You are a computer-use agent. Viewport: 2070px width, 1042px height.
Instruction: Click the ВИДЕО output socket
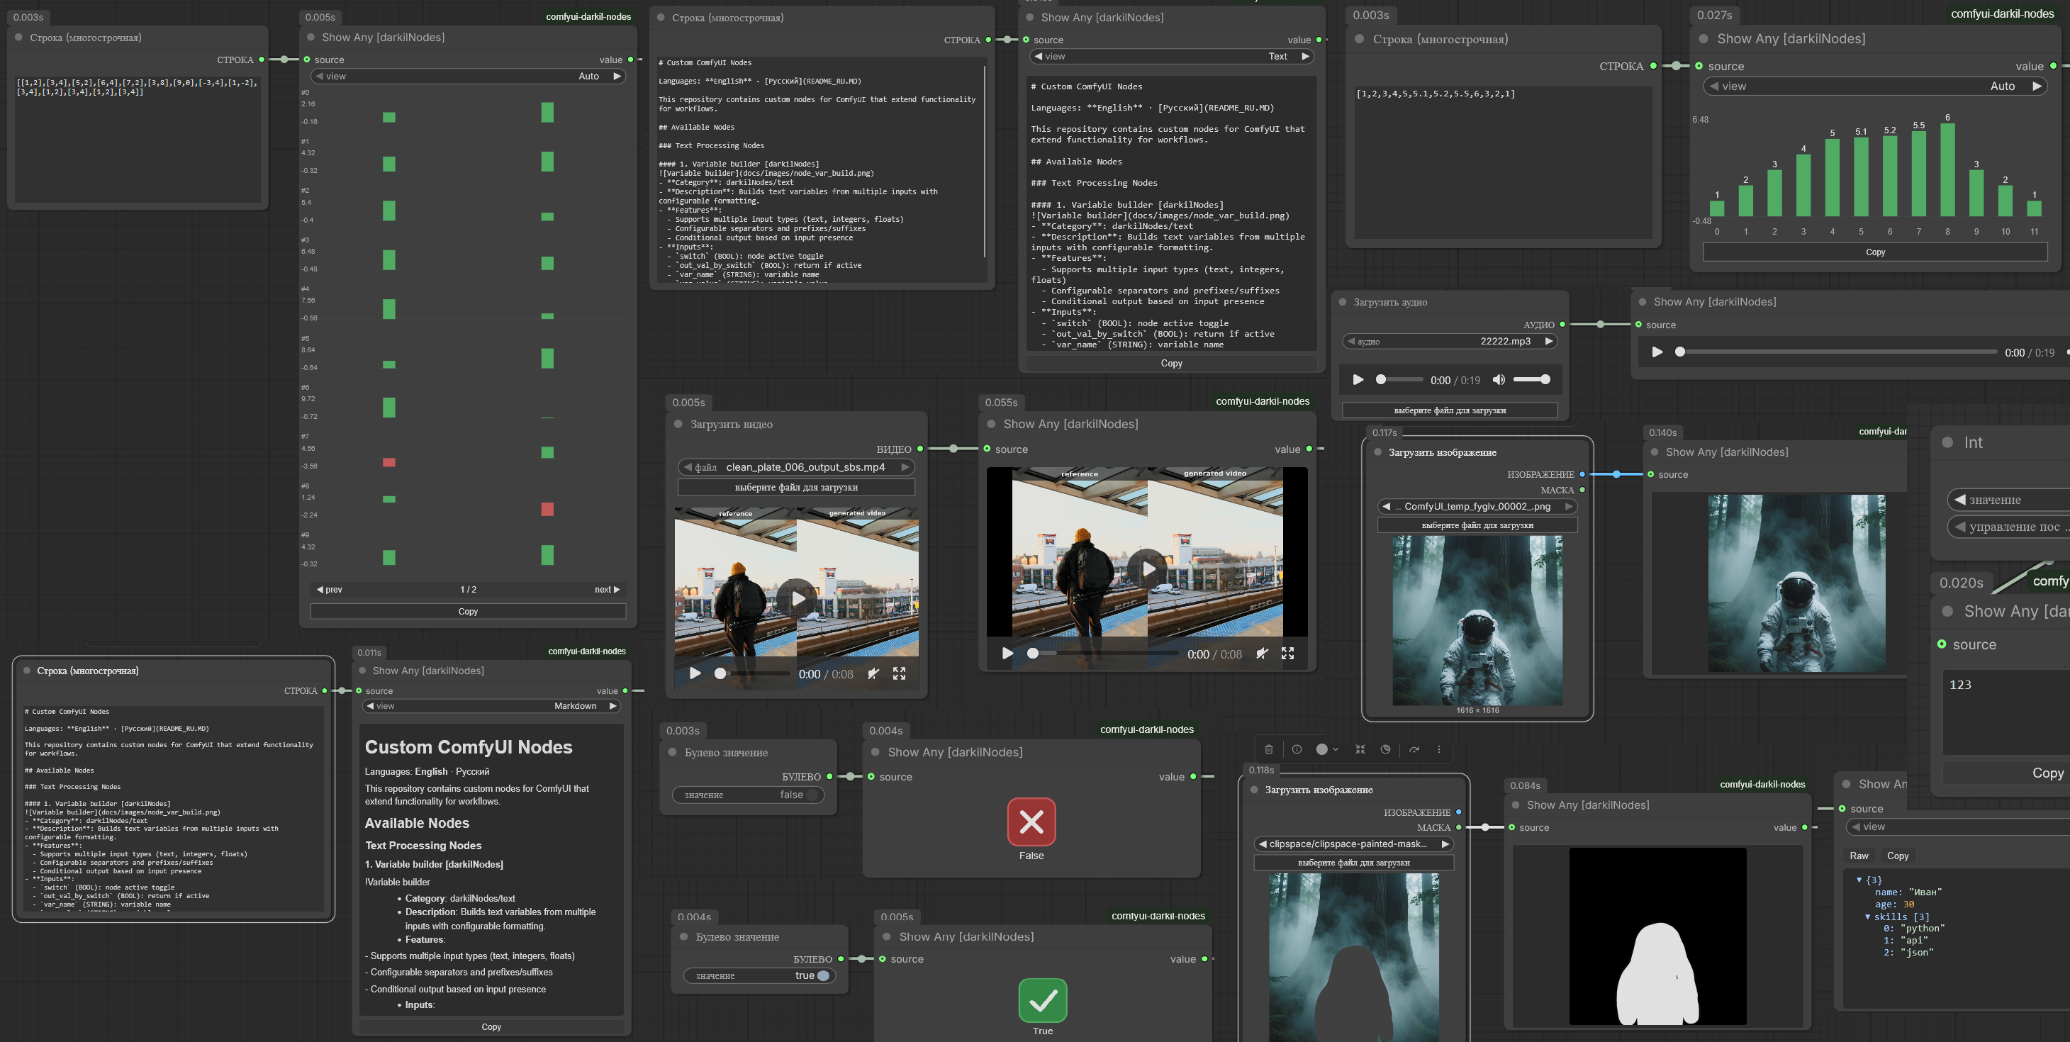click(920, 449)
